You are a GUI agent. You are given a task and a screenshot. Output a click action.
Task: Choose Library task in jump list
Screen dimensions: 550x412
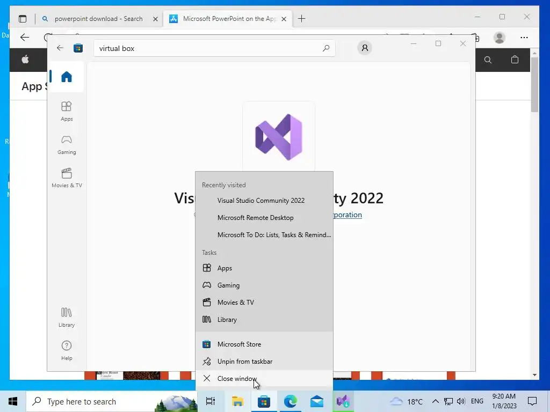(x=264, y=320)
